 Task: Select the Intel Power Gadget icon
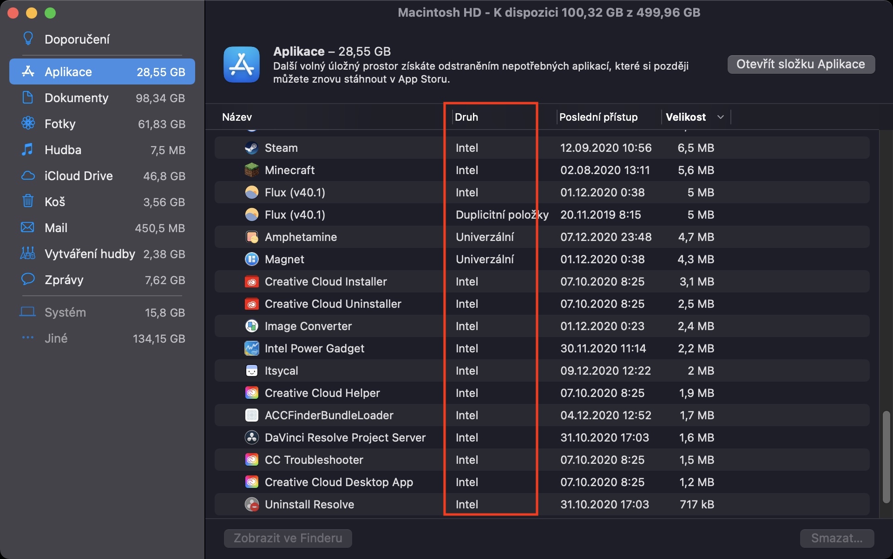coord(251,348)
